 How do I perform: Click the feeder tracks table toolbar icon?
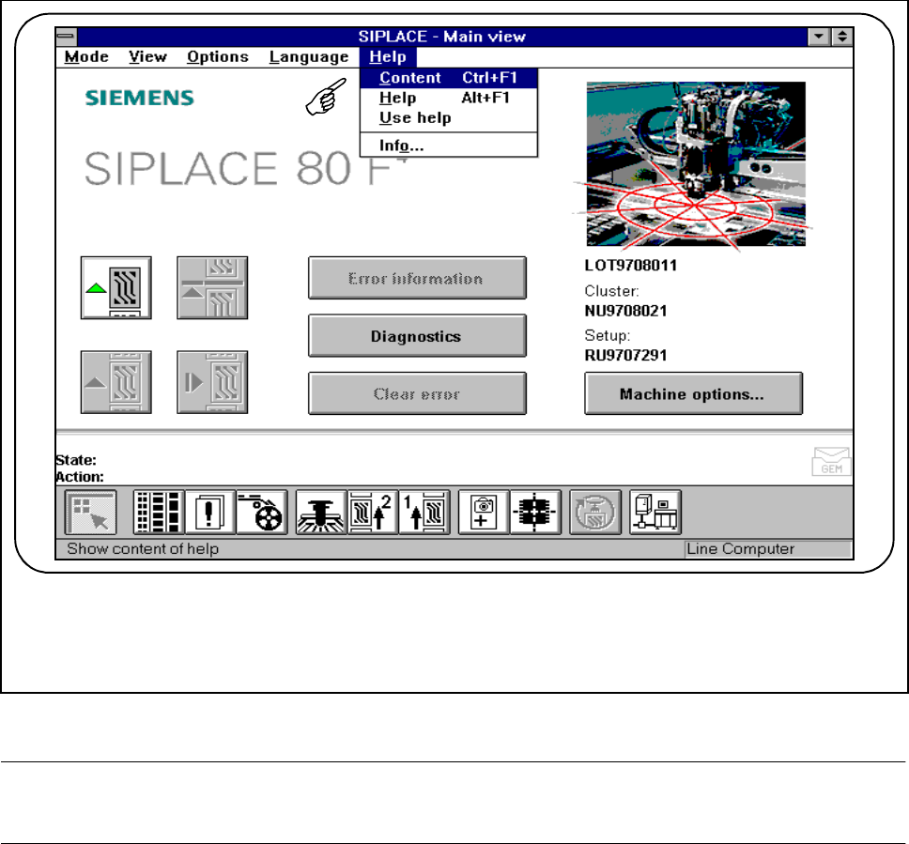click(159, 513)
